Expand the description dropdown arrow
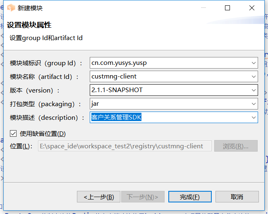Image resolution: width=268 pixels, height=214 pixels. point(254,117)
